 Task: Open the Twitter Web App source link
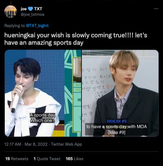point(66,144)
